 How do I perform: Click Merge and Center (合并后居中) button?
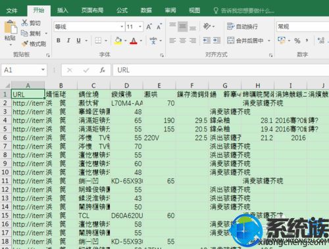click(x=245, y=40)
